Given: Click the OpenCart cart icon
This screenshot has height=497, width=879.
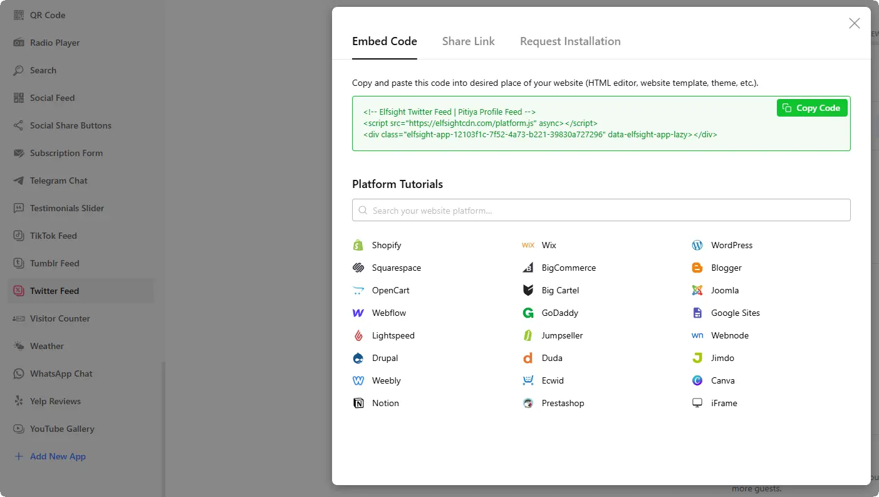Looking at the screenshot, I should point(358,290).
